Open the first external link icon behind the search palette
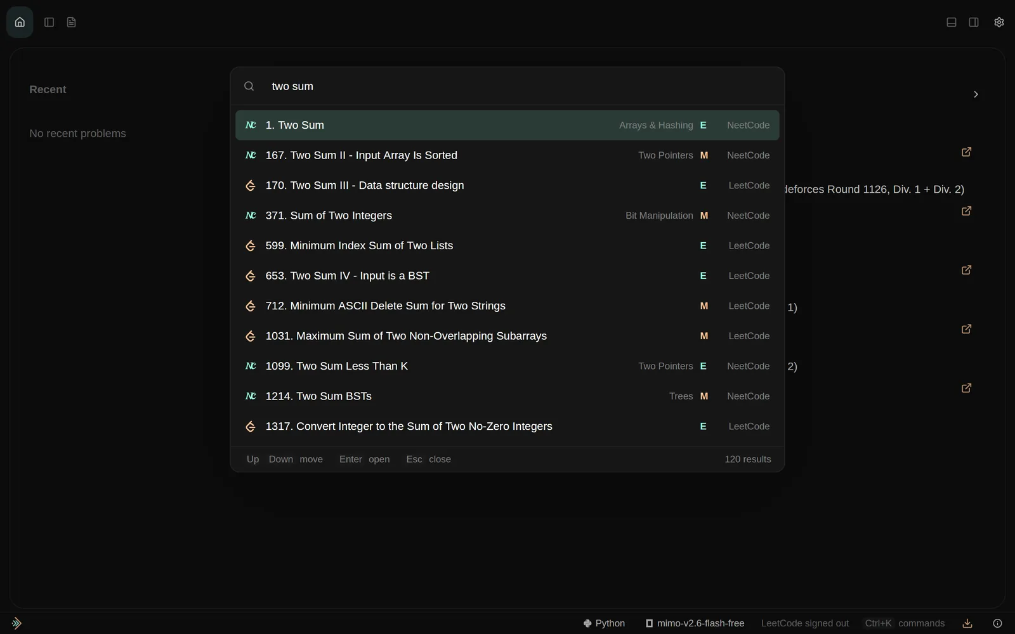This screenshot has height=634, width=1015. pyautogui.click(x=966, y=152)
